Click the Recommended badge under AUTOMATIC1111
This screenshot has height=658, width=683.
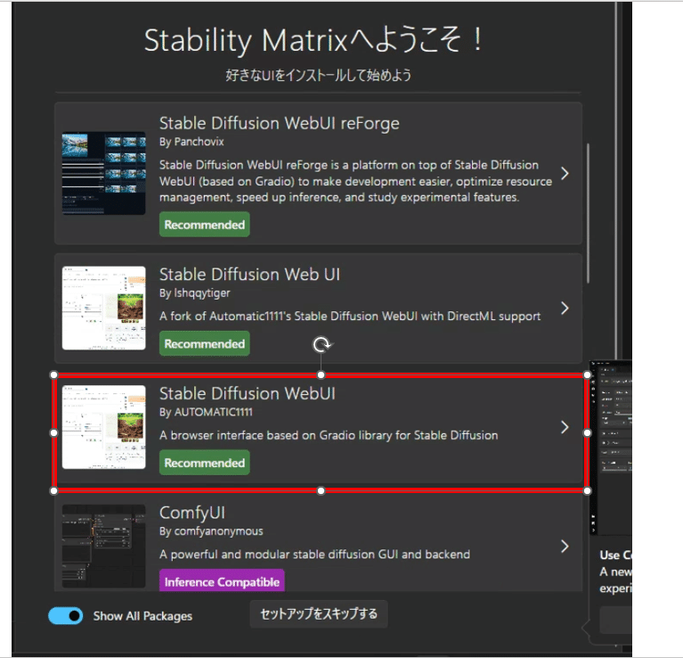(204, 463)
